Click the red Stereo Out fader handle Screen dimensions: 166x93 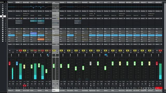157,63
